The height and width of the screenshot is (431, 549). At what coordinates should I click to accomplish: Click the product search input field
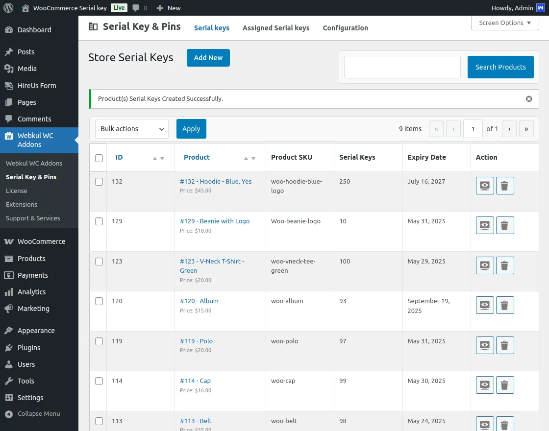[402, 67]
